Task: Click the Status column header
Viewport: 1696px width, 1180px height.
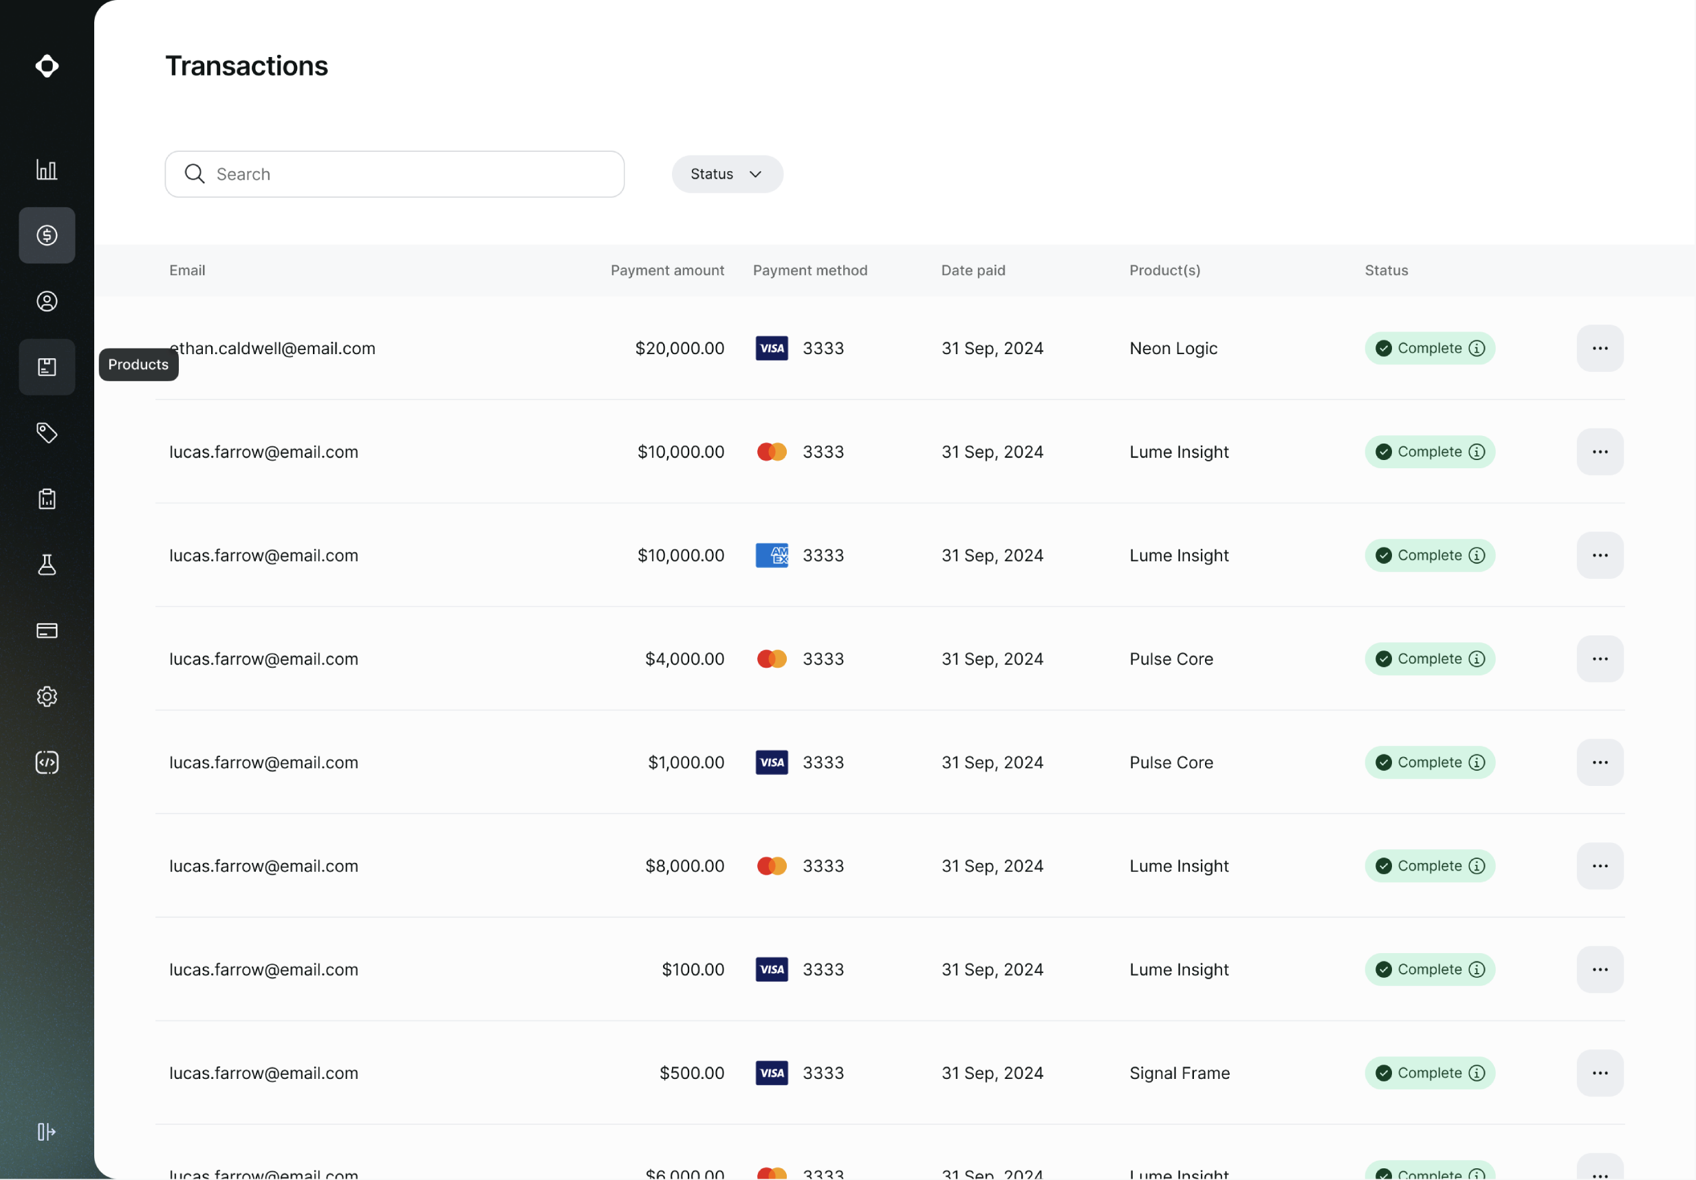Action: [x=1387, y=270]
